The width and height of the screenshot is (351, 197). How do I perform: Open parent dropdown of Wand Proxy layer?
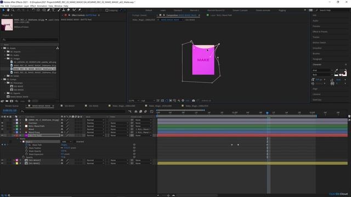[143, 132]
